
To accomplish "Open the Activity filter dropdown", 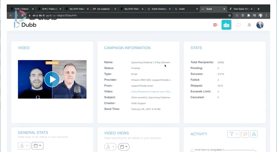I will coord(234,134).
